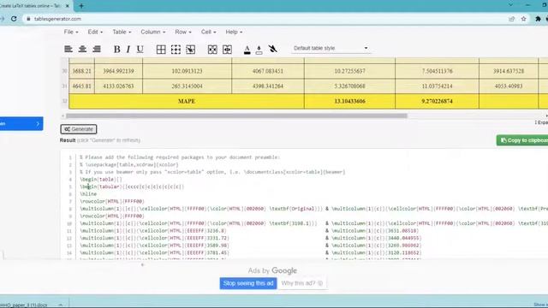Open the text color picker
The image size is (548, 308).
[x=247, y=50]
